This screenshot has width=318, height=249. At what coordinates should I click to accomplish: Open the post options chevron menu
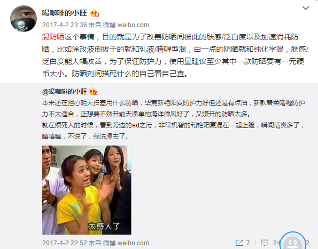(x=306, y=8)
